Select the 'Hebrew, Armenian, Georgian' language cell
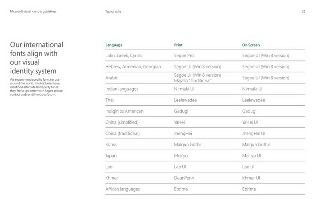The image size is (315, 204). [133, 67]
